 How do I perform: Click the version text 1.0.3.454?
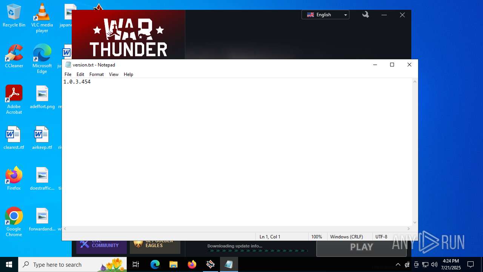click(77, 82)
